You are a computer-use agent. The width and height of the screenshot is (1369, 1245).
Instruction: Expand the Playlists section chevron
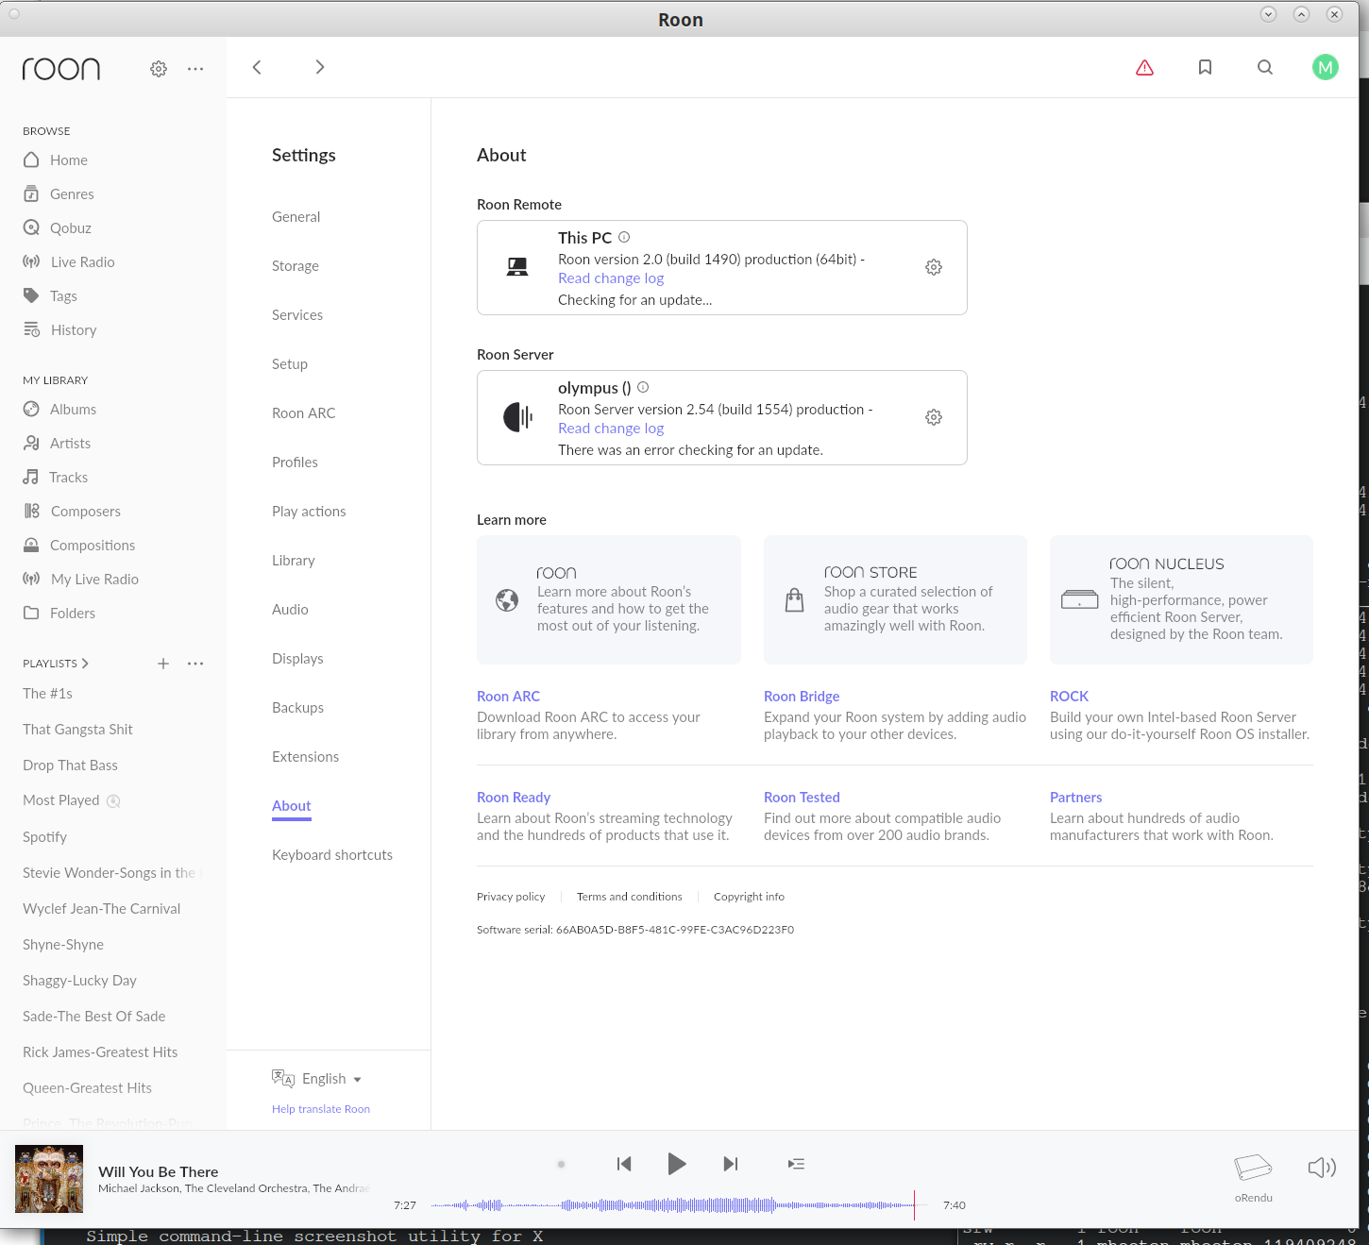coord(85,664)
